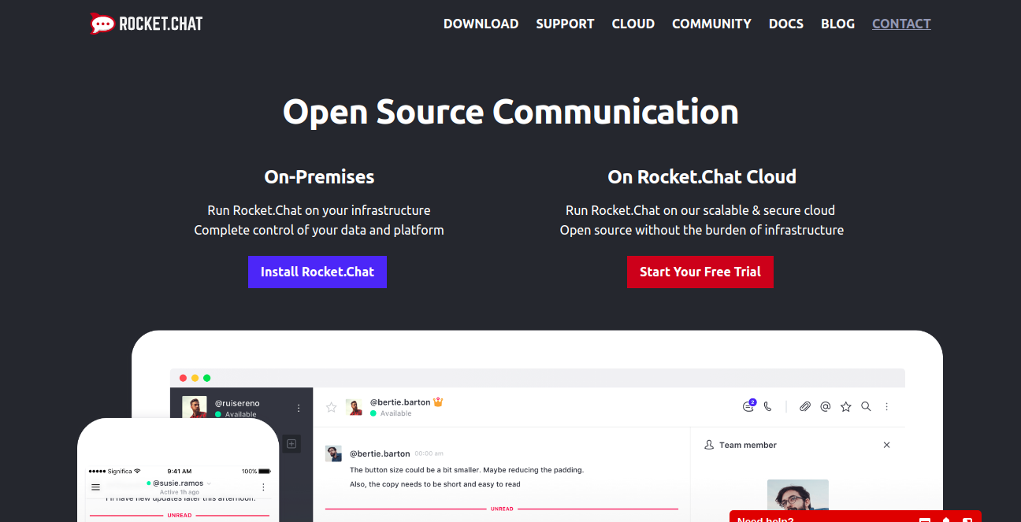Open the hamburger menu on phone mockup
This screenshot has width=1021, height=522.
click(x=96, y=487)
